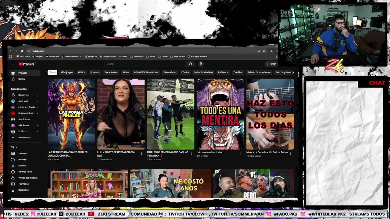Open the StreamElements bookmark
The image size is (390, 219).
click(72, 57)
